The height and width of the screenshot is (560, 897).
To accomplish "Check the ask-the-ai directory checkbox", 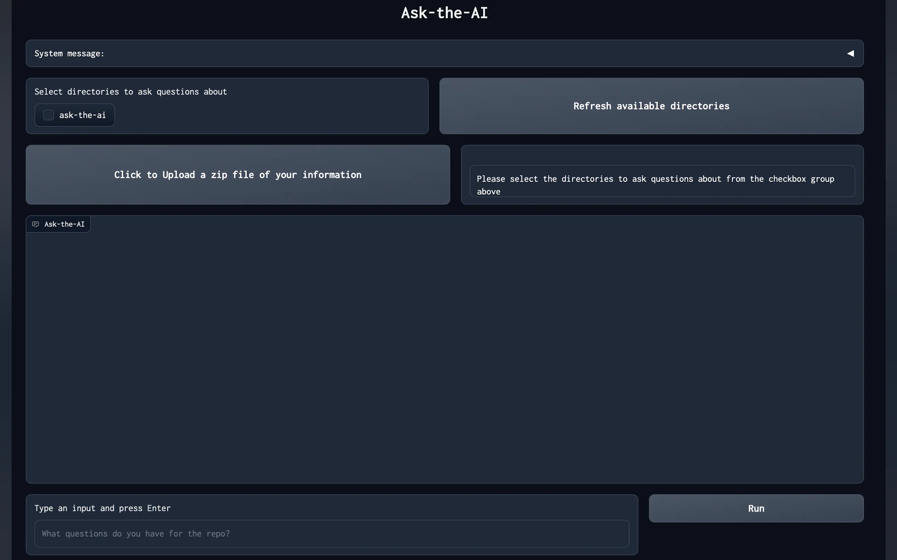I will pyautogui.click(x=49, y=115).
